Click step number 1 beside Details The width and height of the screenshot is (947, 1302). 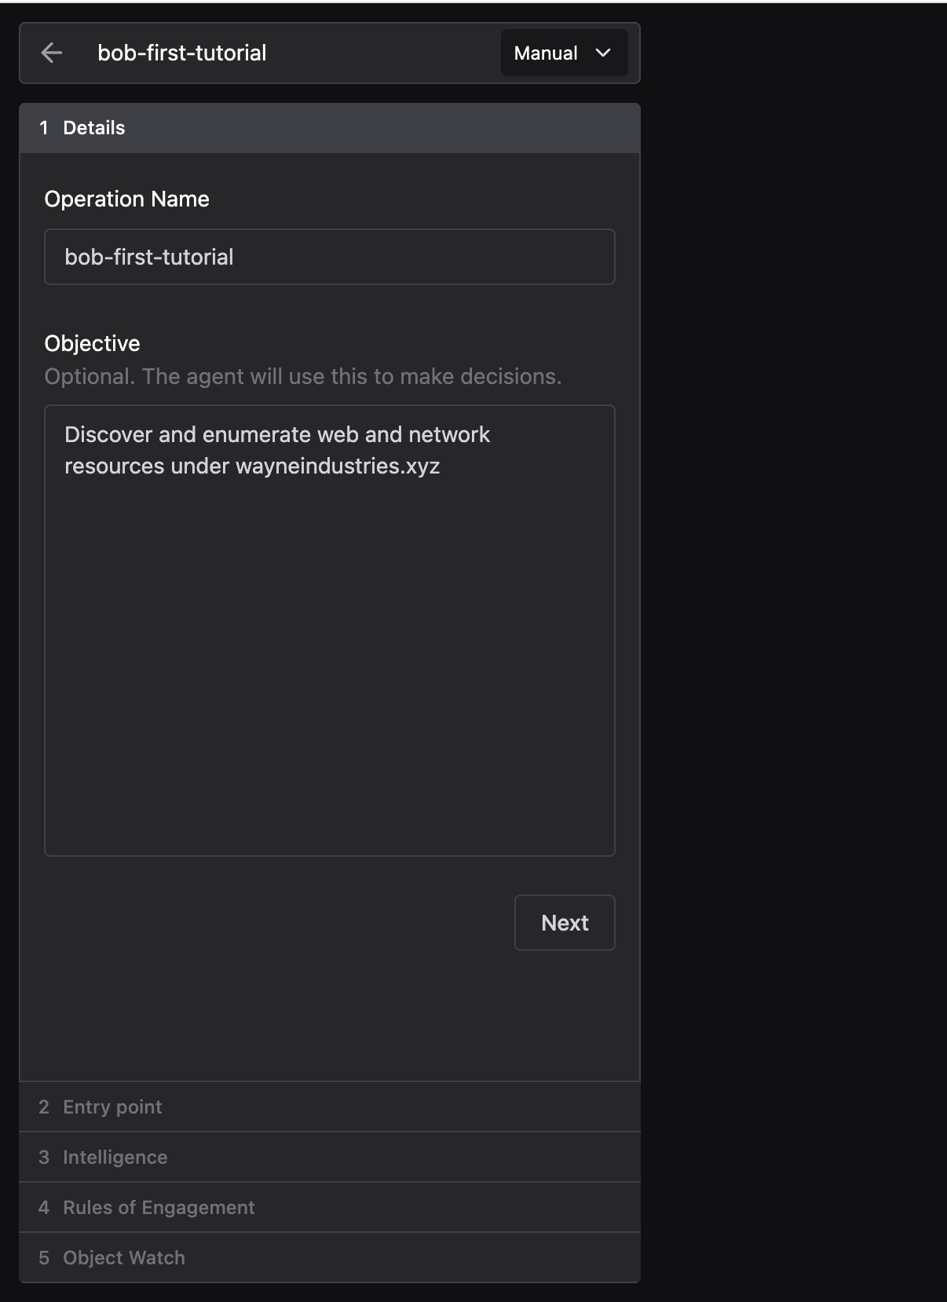tap(44, 127)
